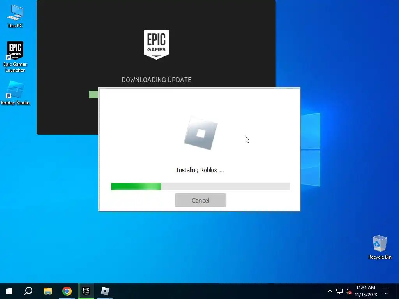The width and height of the screenshot is (399, 299).
Task: Cancel the Roblox installation
Action: [201, 201]
